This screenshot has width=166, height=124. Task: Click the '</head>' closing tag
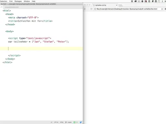pos(10,25)
